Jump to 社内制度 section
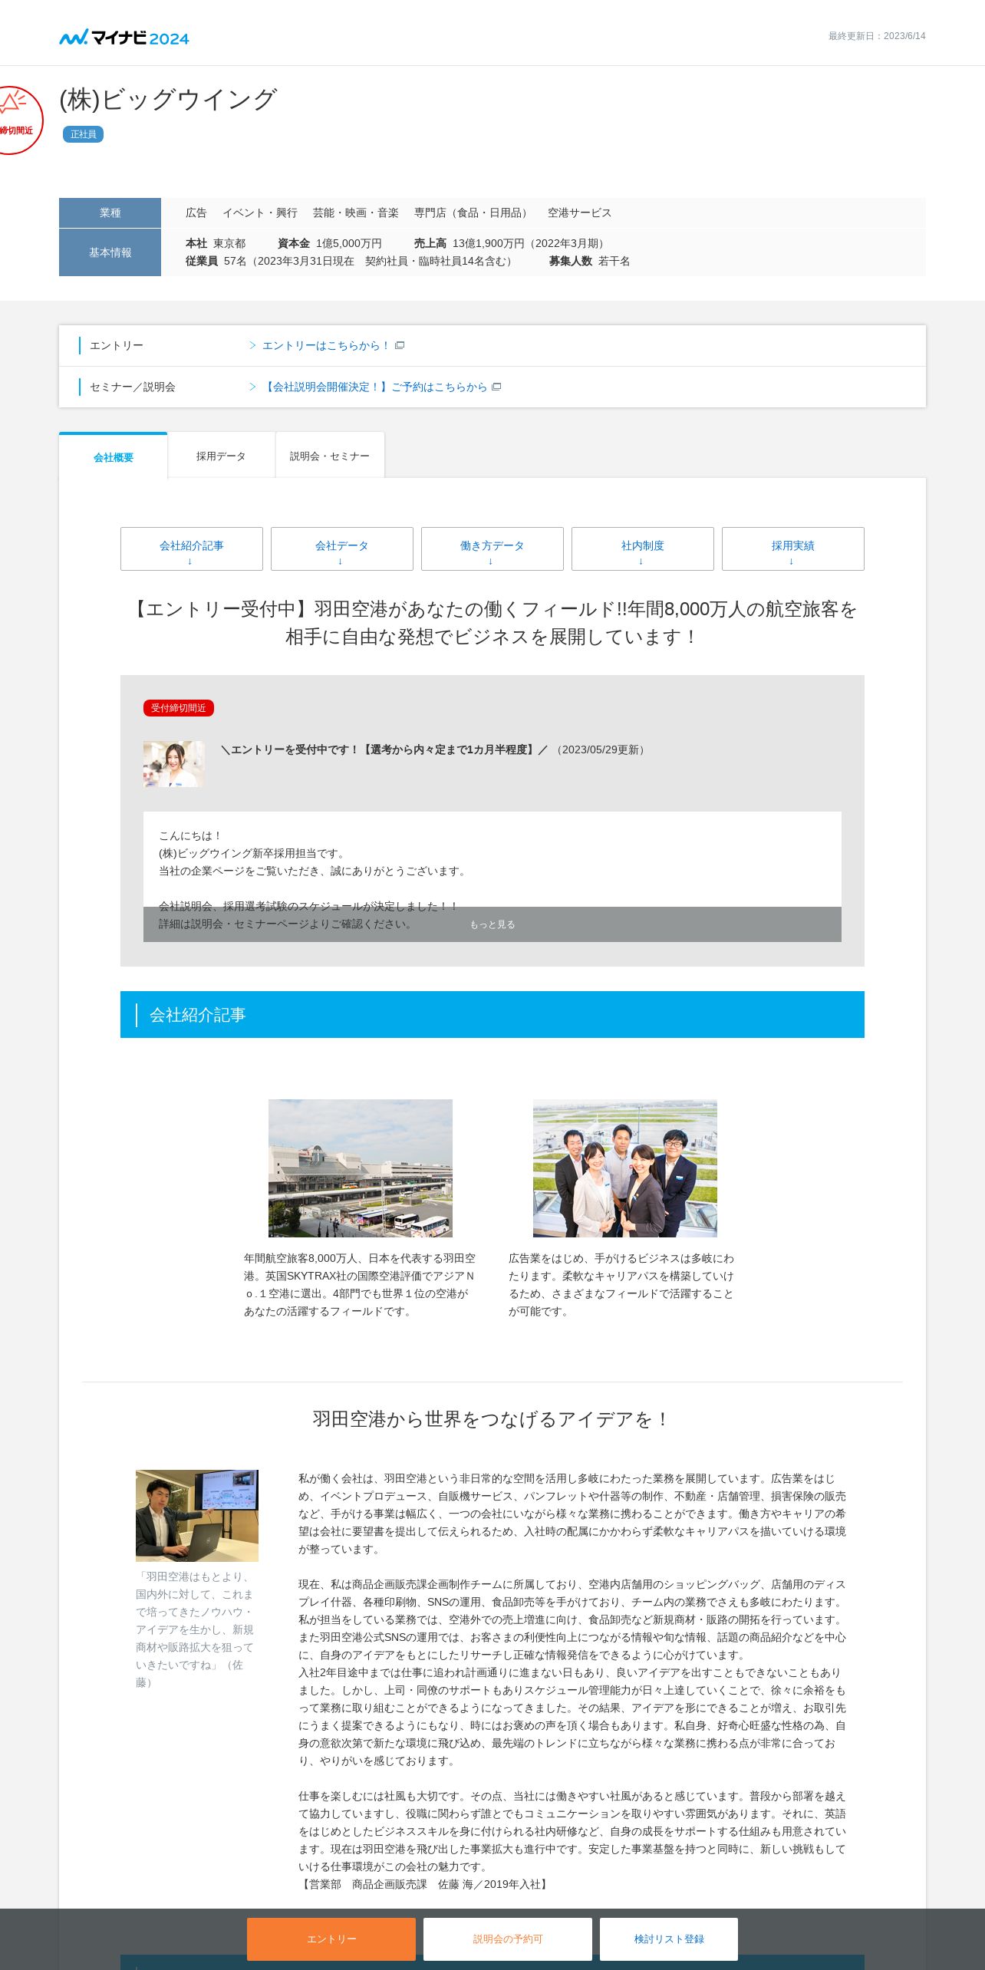This screenshot has height=1970, width=985. [x=643, y=549]
